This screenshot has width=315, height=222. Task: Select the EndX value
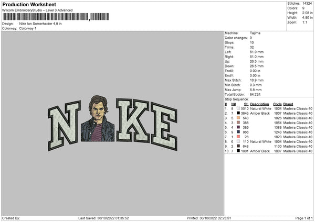[x=255, y=71]
